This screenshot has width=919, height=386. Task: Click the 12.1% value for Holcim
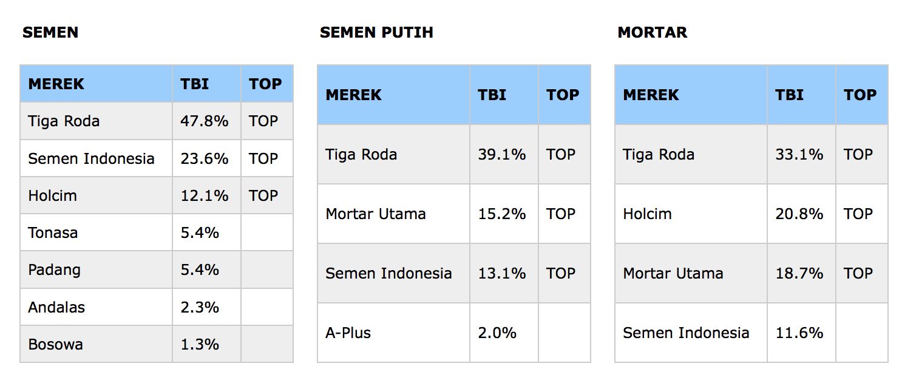click(205, 196)
